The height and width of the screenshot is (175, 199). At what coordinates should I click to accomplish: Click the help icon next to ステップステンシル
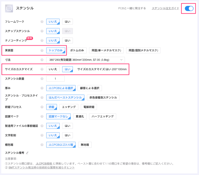pos(42,31)
